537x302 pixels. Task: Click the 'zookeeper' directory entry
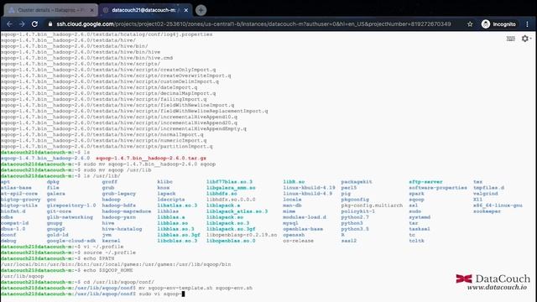(487, 211)
